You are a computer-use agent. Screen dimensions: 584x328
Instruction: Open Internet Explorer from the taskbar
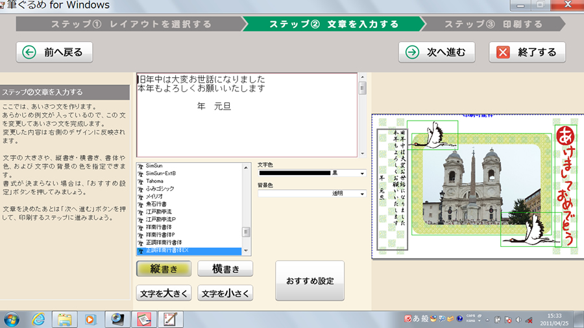pyautogui.click(x=38, y=319)
